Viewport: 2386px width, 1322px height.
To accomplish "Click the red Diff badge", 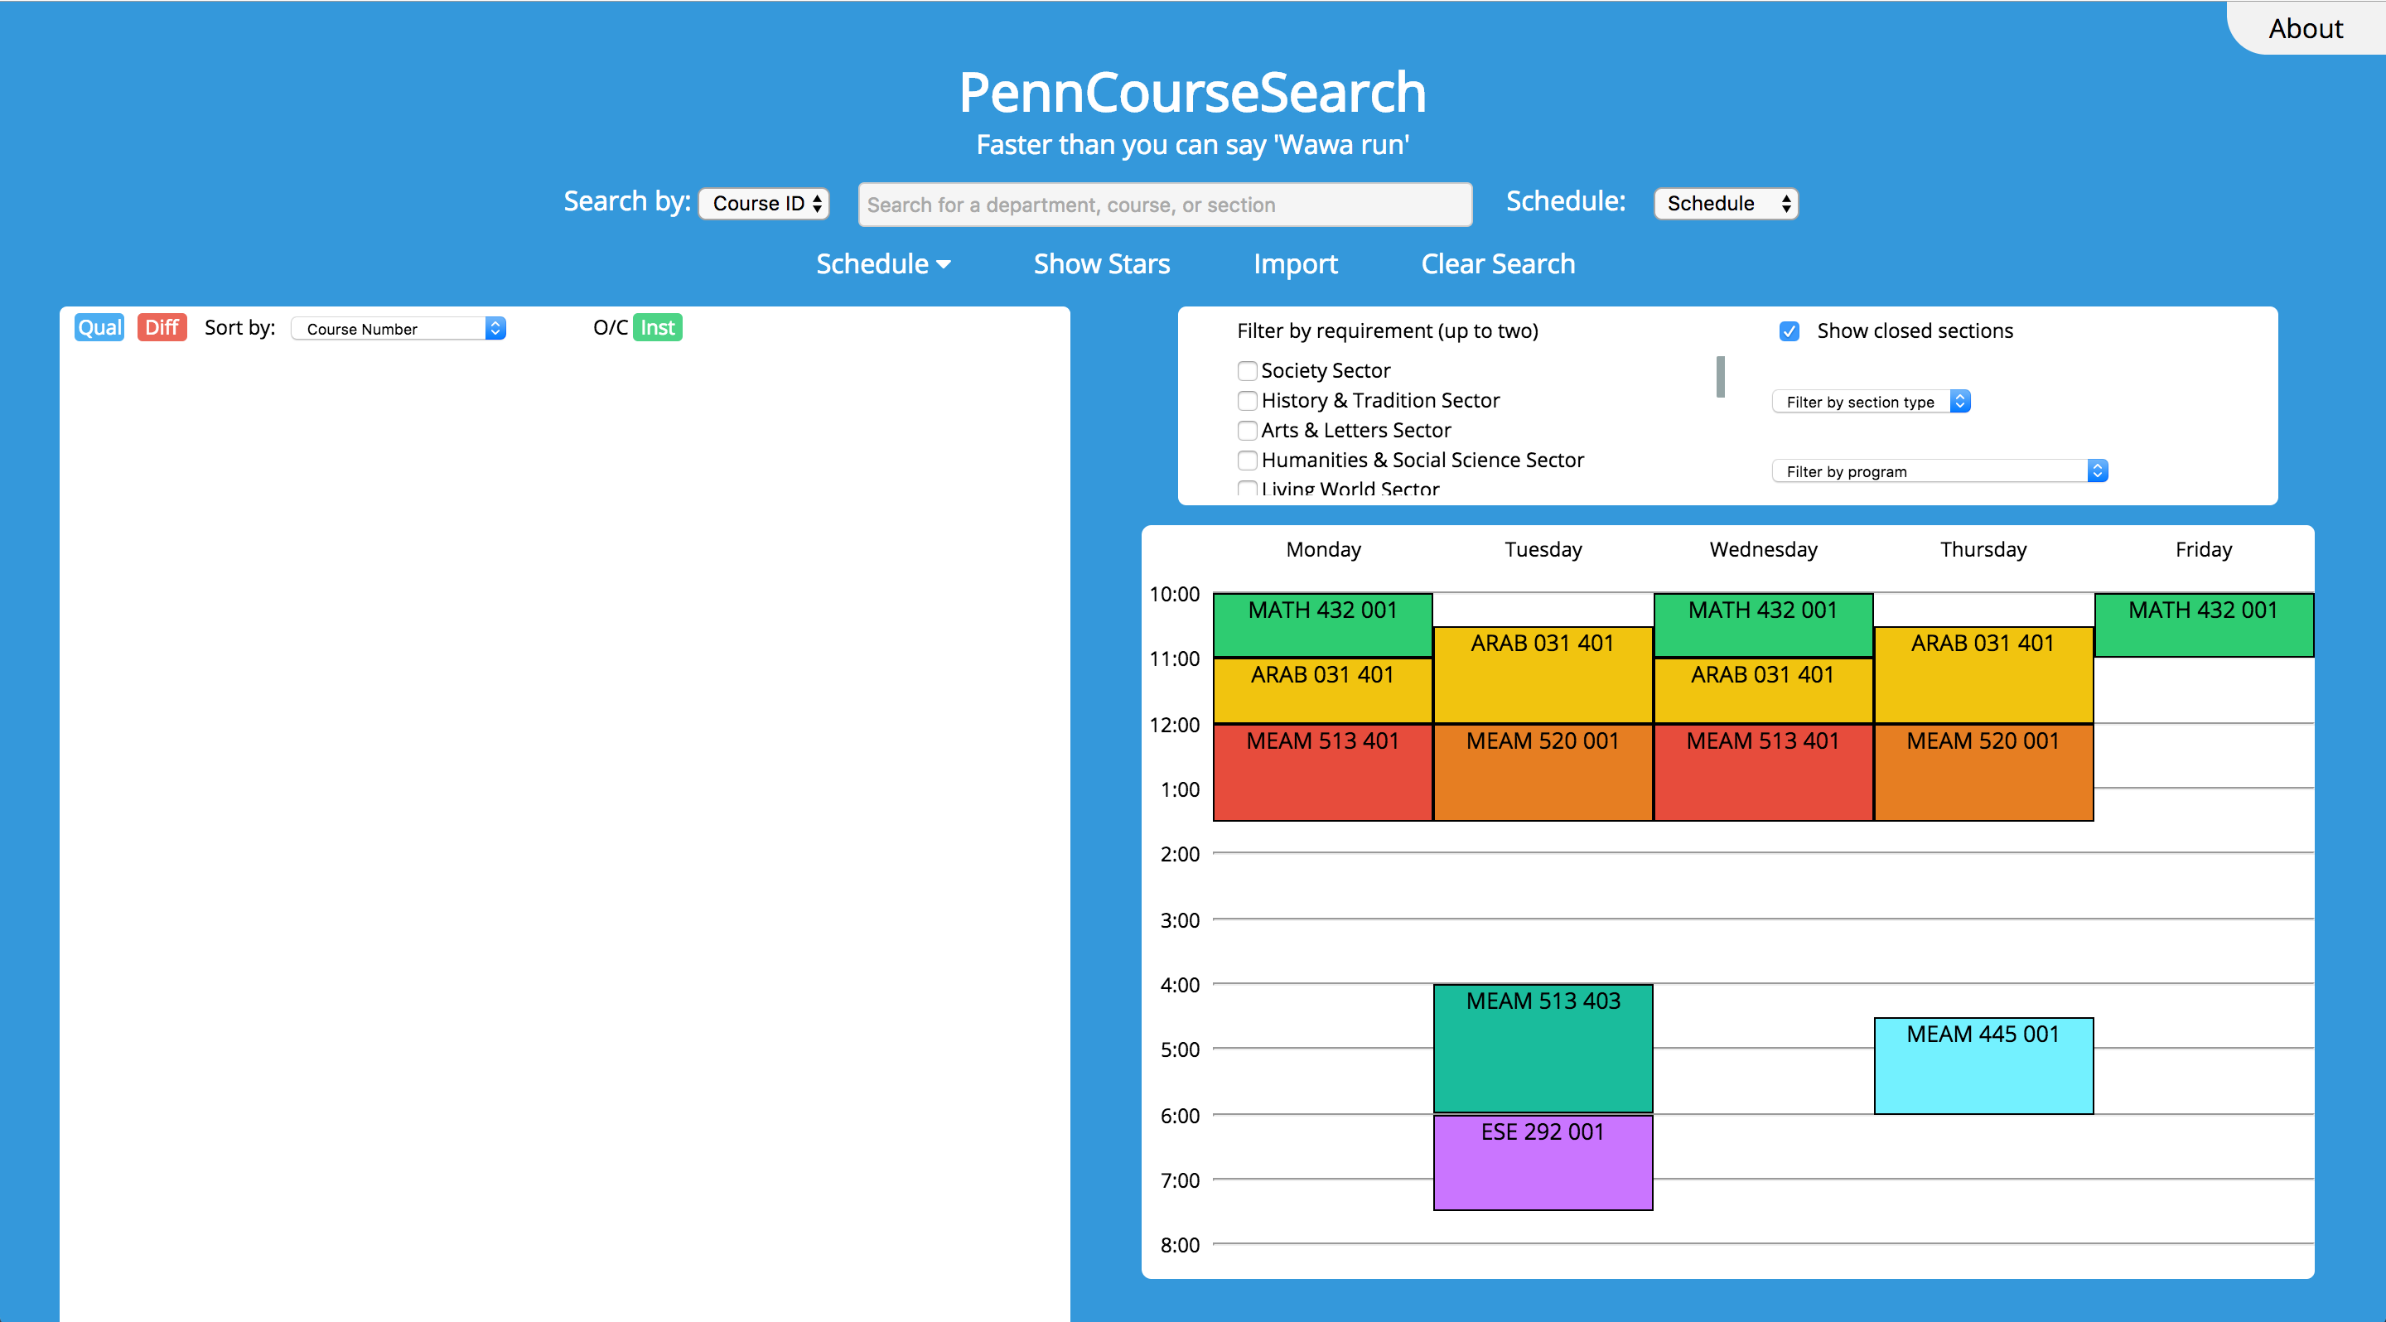I will click(162, 328).
